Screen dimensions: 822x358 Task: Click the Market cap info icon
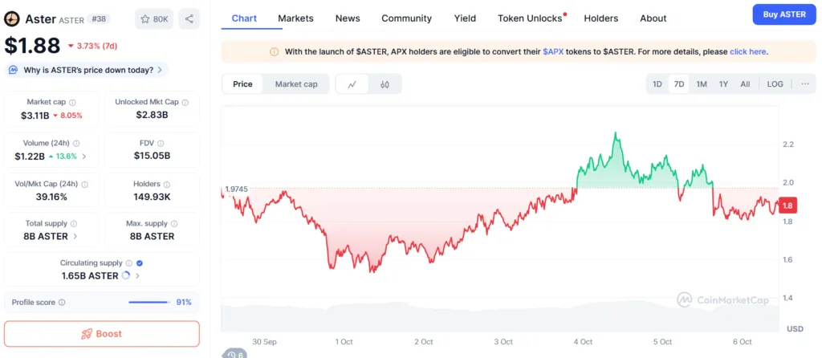pyautogui.click(x=72, y=103)
